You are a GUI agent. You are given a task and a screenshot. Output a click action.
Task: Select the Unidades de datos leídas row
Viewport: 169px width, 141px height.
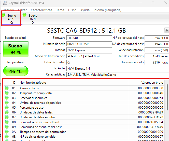tap(84, 112)
